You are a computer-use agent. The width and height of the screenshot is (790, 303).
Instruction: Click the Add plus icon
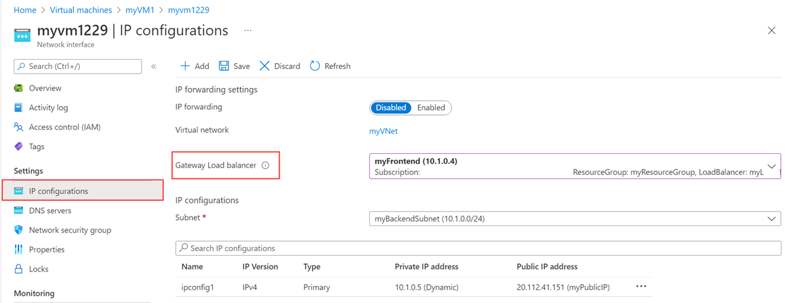(x=185, y=66)
